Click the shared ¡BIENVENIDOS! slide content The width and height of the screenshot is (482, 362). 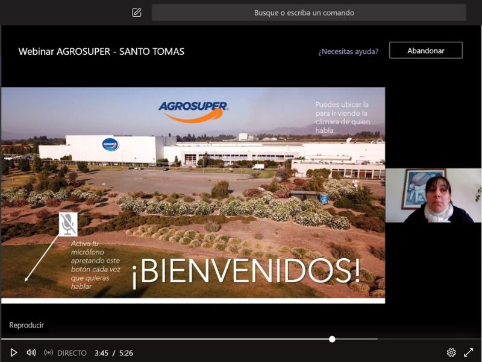tap(193, 195)
